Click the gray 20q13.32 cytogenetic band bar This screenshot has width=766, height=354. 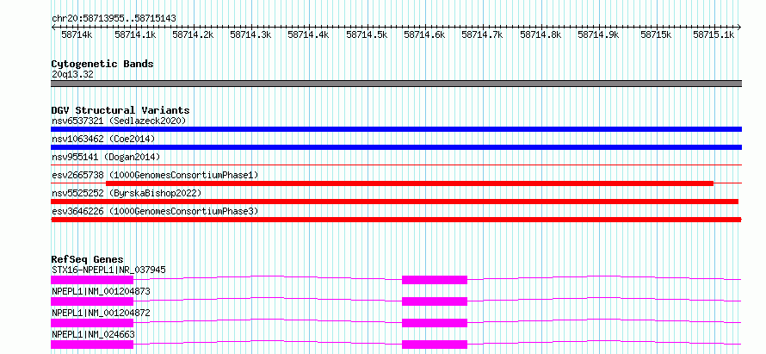(396, 84)
